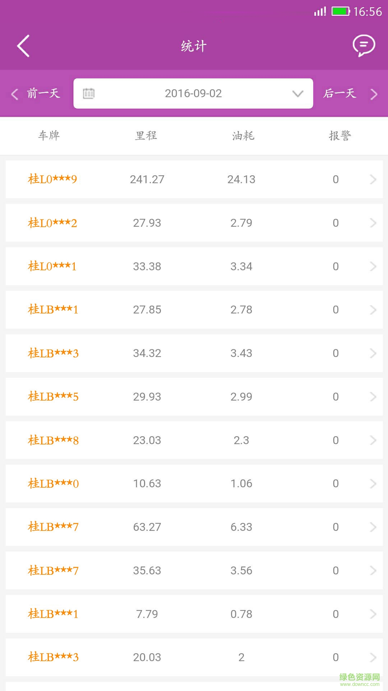The width and height of the screenshot is (388, 691).
Task: Open details chevron for 桂LB***8
Action: (373, 440)
